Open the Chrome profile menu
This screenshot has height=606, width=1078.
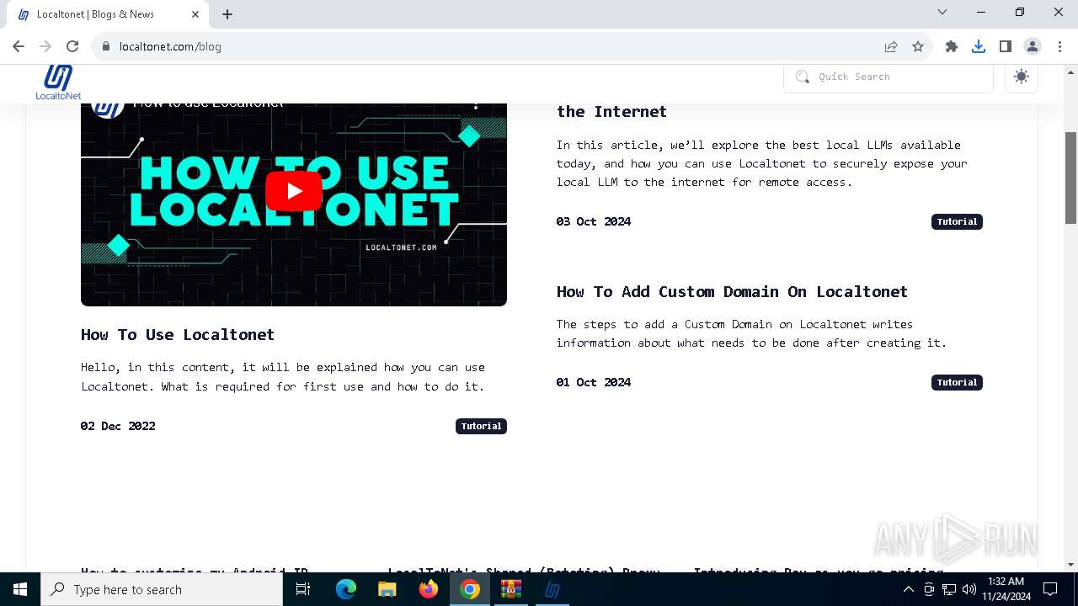click(x=1033, y=46)
